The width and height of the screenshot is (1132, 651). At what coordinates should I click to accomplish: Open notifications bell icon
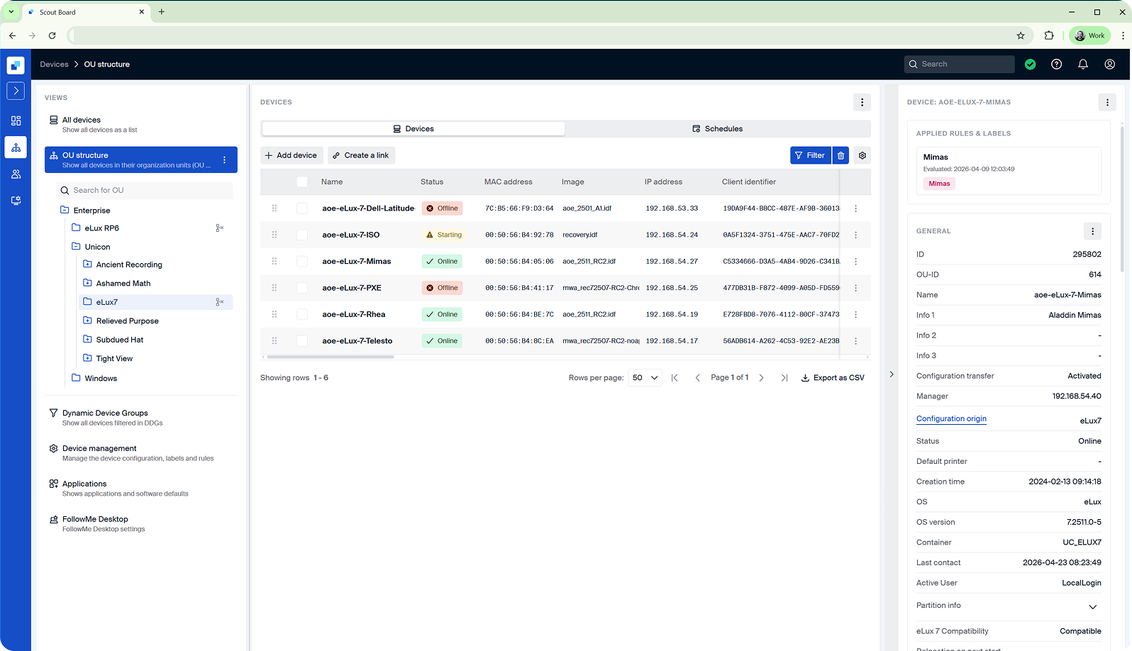pos(1083,65)
